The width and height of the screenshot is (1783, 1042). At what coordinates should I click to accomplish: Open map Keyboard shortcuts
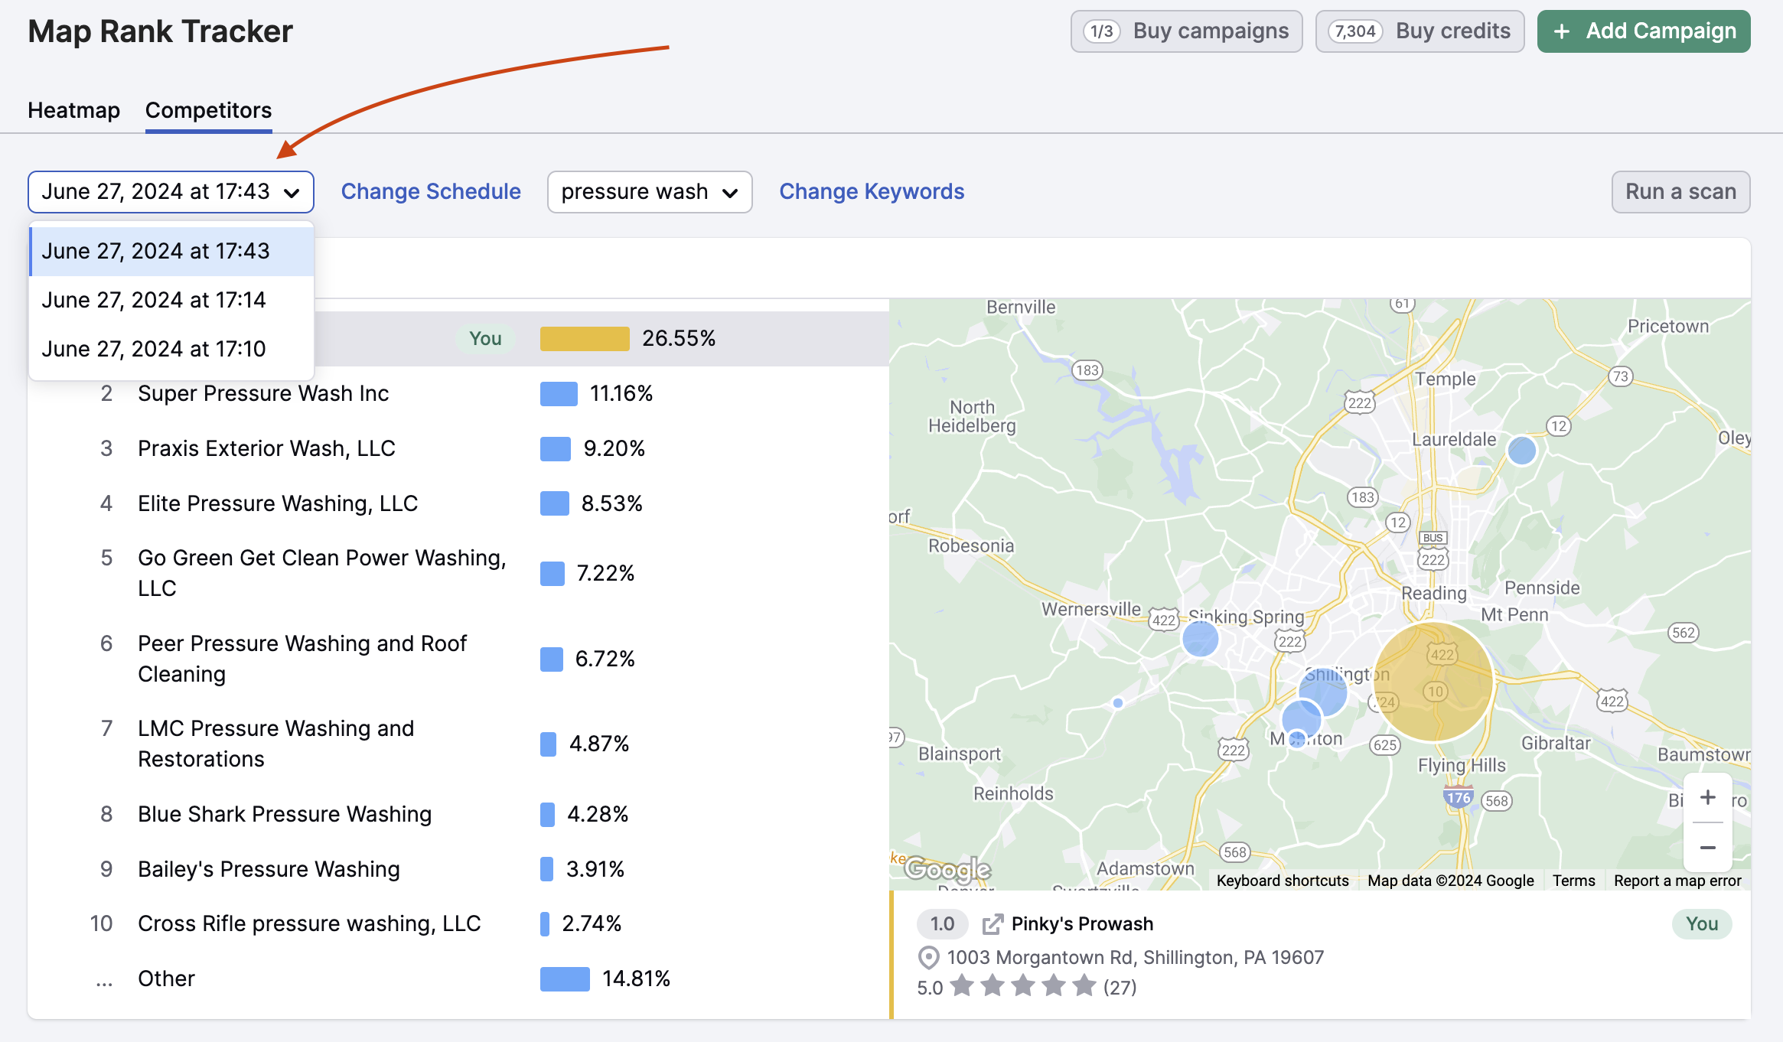click(1283, 881)
